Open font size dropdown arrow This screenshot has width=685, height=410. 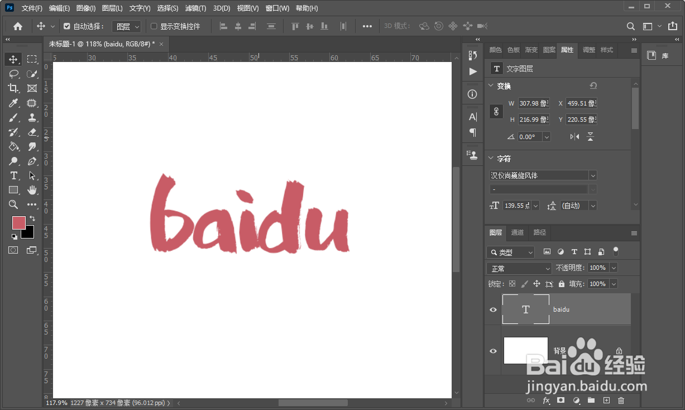(536, 206)
